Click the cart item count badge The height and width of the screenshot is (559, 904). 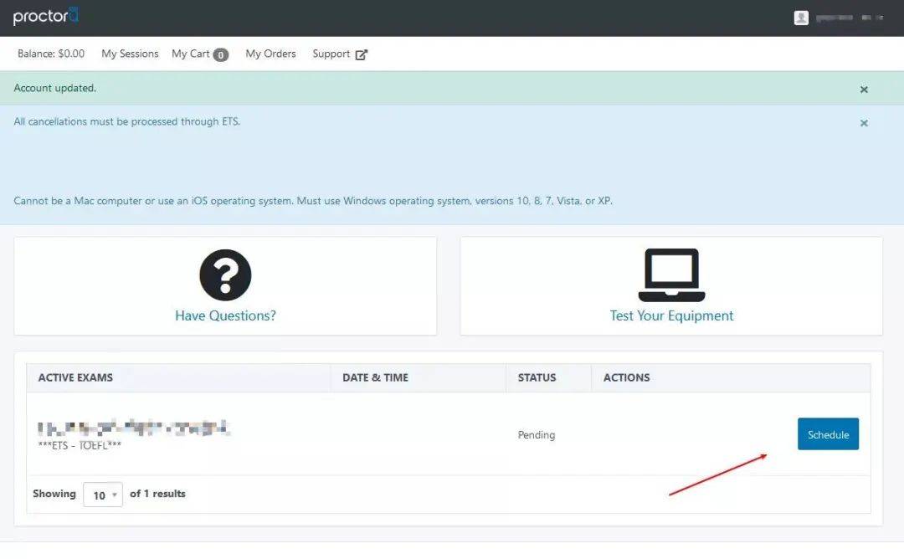221,54
